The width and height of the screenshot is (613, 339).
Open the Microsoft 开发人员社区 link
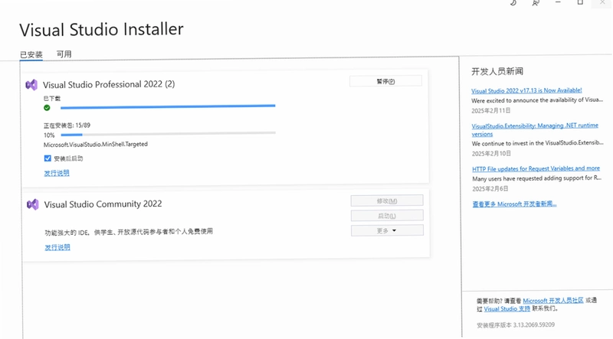(553, 300)
